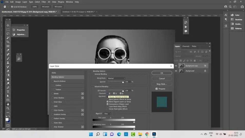Enable the Bevel & Emboss checkbox
Screen dimensions: 245x138
point(53,81)
